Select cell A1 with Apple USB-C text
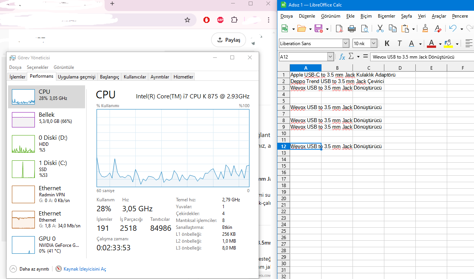 [x=305, y=75]
